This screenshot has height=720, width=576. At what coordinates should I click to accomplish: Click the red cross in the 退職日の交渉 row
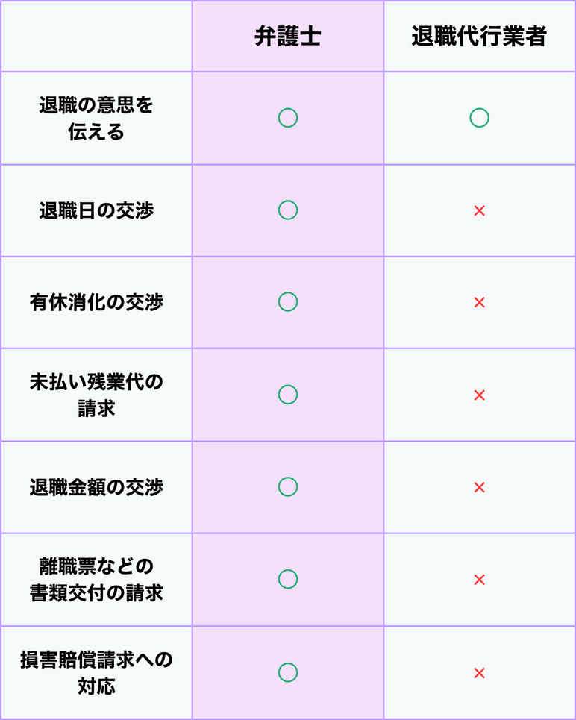[x=479, y=211]
